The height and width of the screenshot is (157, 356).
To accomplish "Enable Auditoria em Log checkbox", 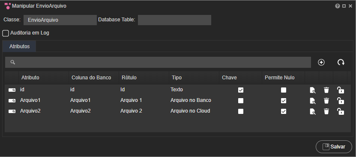I will coord(6,33).
